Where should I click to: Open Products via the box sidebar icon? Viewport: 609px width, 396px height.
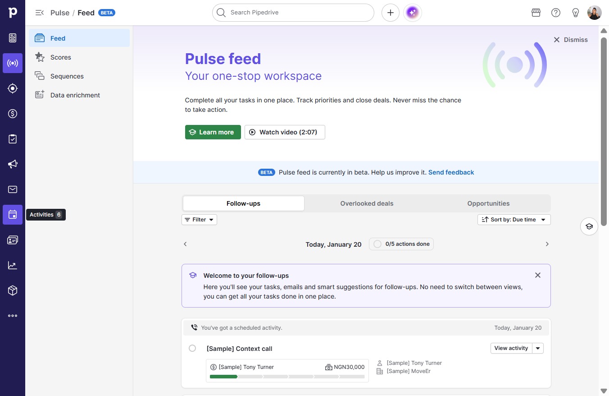pos(13,290)
